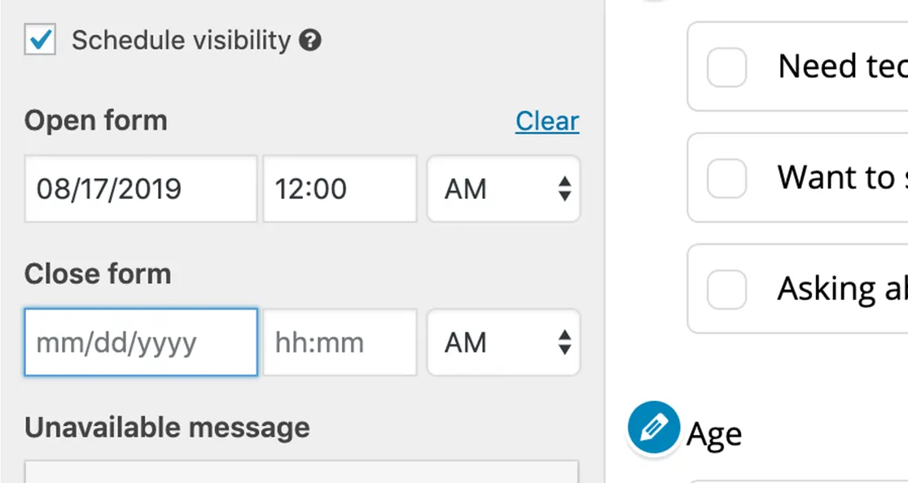Click the Clear link to reset Open form
The width and height of the screenshot is (908, 483).
546,121
